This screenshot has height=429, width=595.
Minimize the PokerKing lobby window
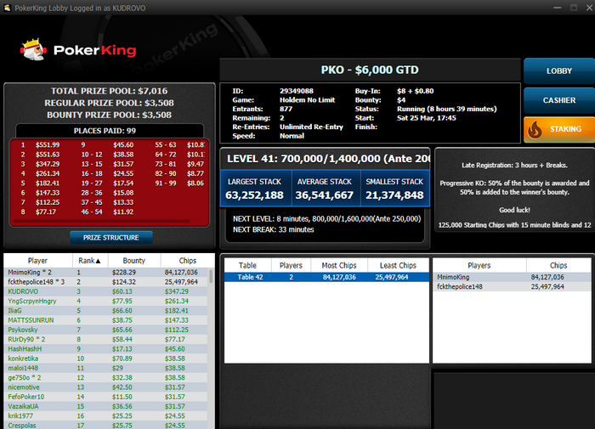(x=558, y=8)
